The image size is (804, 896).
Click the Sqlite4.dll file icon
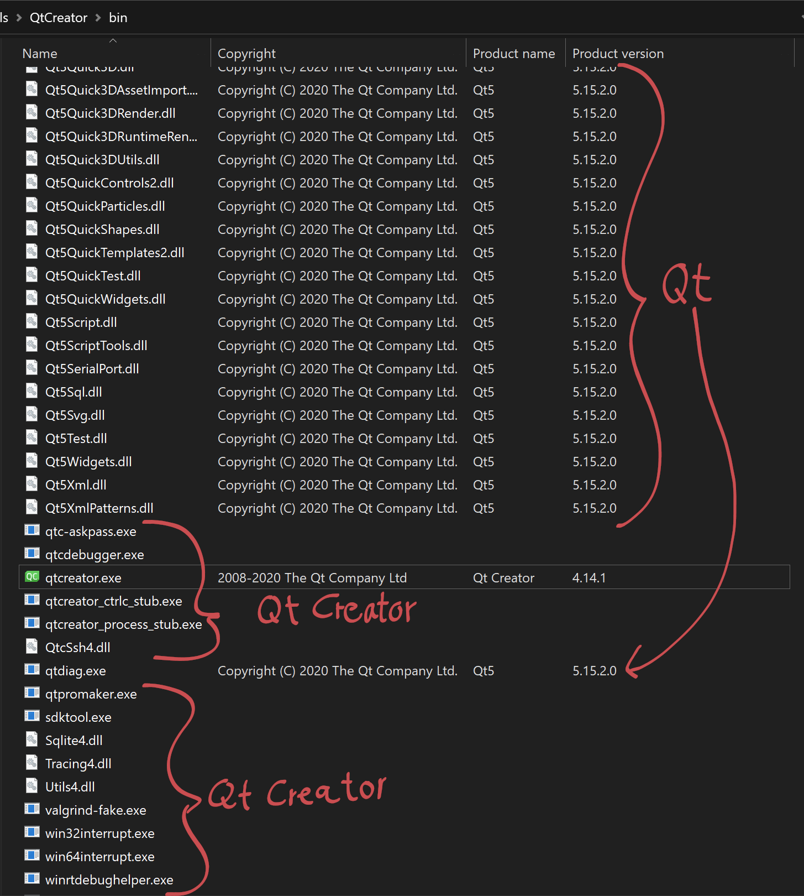click(32, 739)
